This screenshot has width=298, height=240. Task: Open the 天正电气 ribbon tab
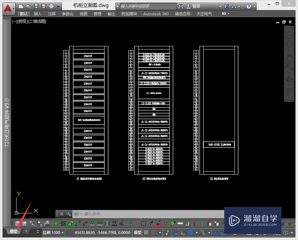pos(204,14)
